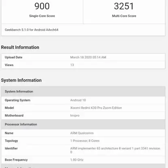Select the ARM implementer 65 architecture identifier

(x=115, y=150)
